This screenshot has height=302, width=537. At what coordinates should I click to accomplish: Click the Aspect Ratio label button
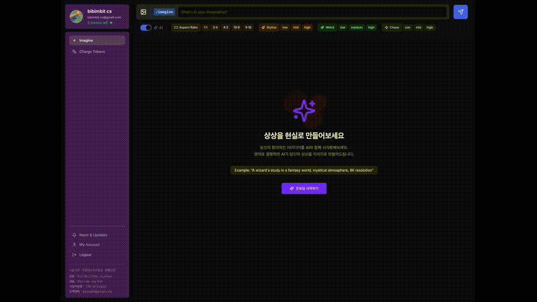pyautogui.click(x=186, y=27)
